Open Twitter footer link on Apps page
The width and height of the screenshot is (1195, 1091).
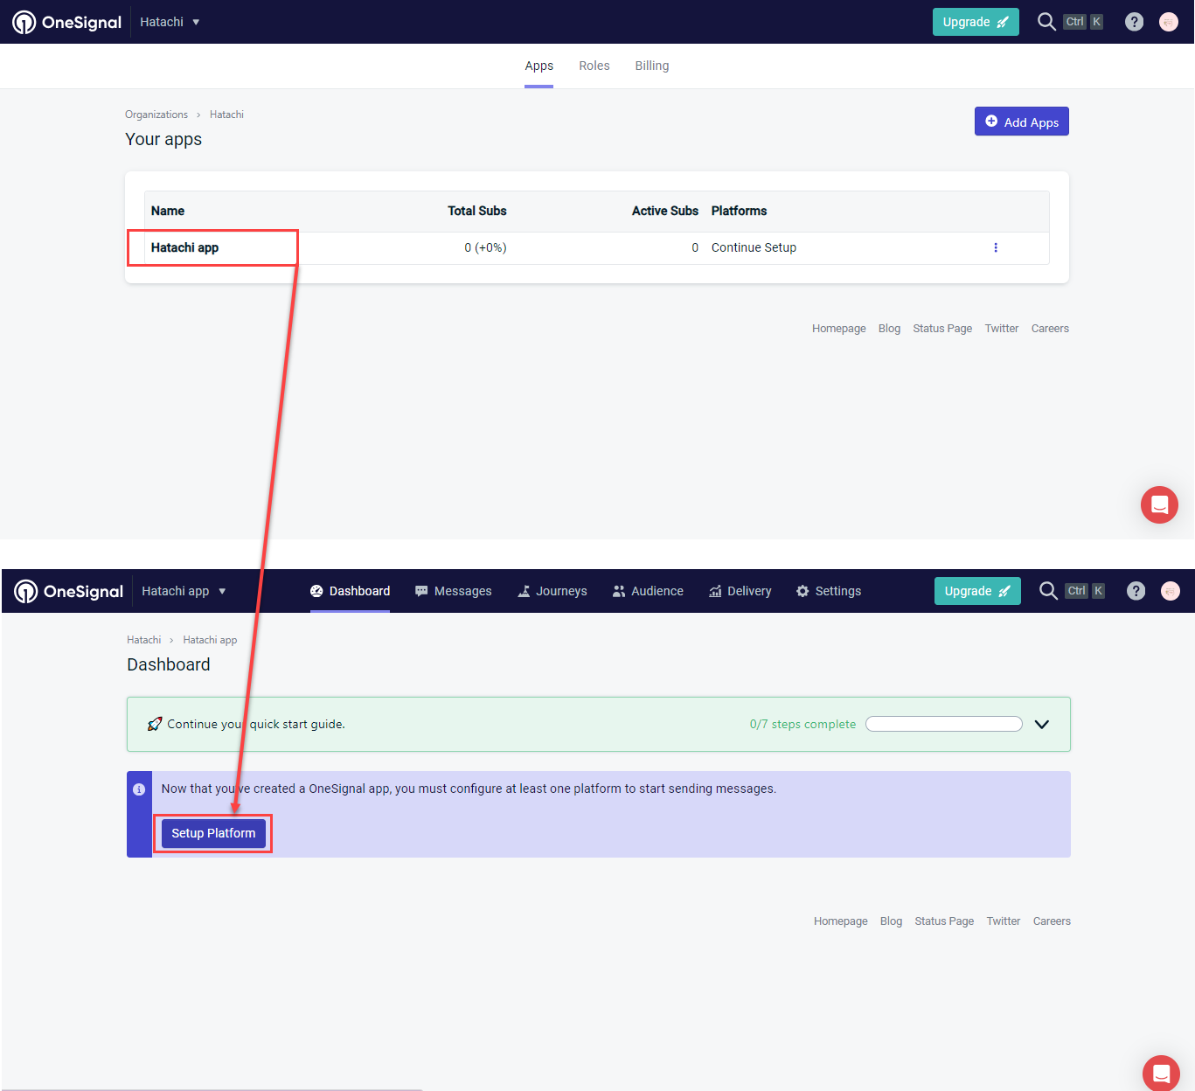1002,329
